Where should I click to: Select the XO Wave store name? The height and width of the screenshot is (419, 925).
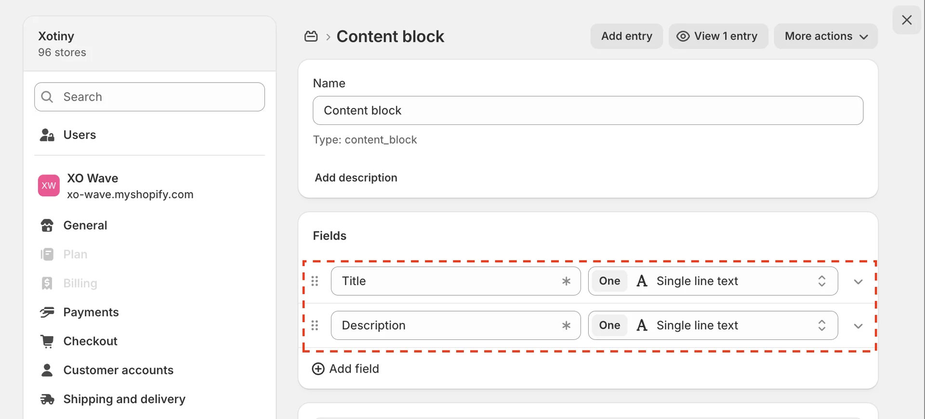[92, 178]
